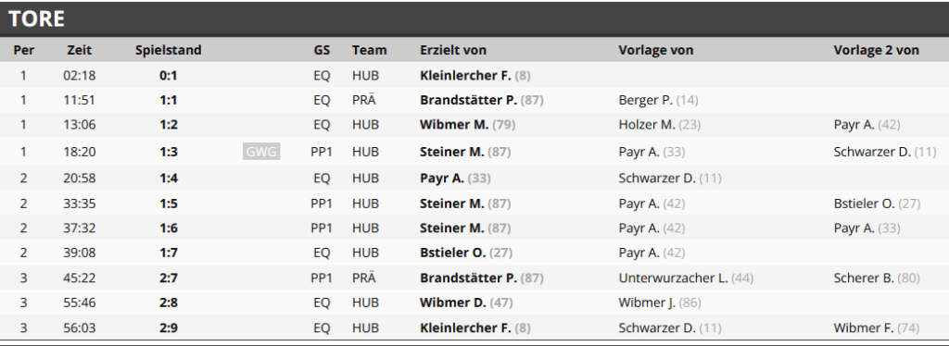Select Wibmer M. goal scorer name
Image resolution: width=949 pixels, height=346 pixels.
454,125
